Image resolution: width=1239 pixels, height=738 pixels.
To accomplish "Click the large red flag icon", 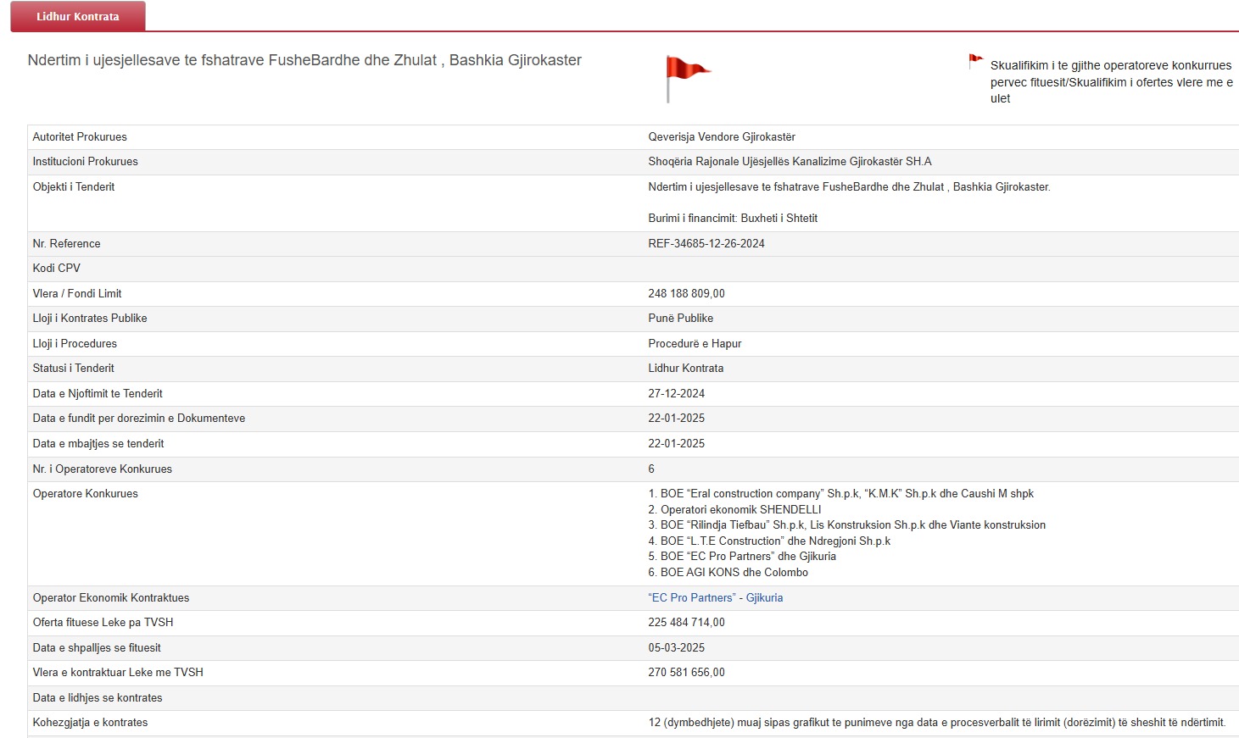I will (x=687, y=79).
